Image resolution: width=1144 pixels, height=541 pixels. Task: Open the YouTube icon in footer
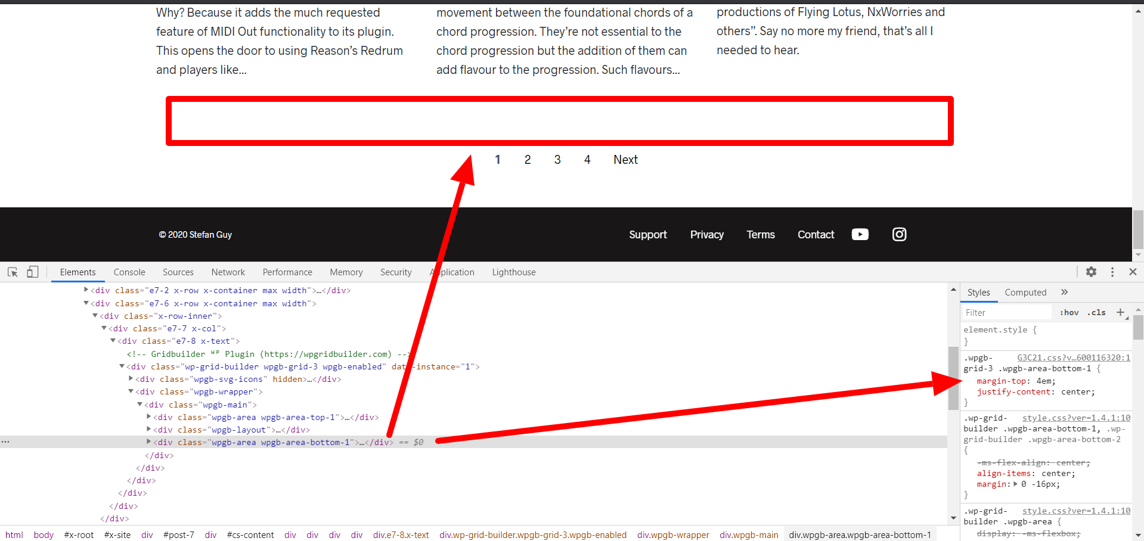(860, 234)
